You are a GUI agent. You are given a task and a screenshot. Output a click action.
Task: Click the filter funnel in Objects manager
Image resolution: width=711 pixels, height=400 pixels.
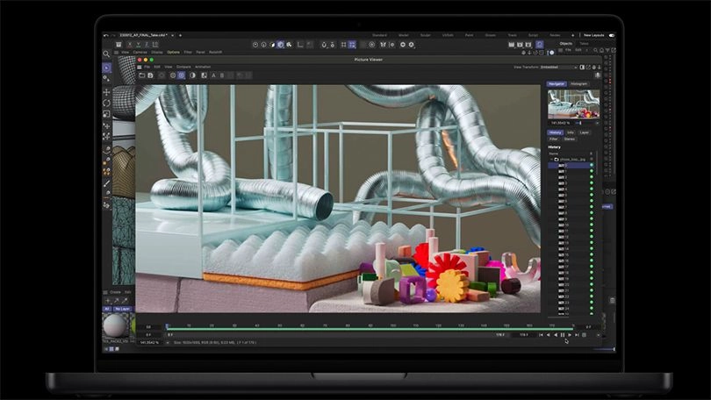pyautogui.click(x=607, y=50)
